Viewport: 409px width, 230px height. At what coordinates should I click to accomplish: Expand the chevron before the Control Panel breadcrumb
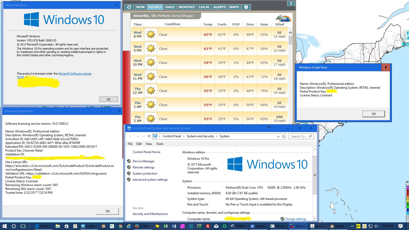160,136
